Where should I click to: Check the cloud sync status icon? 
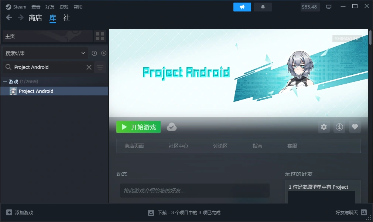(171, 127)
